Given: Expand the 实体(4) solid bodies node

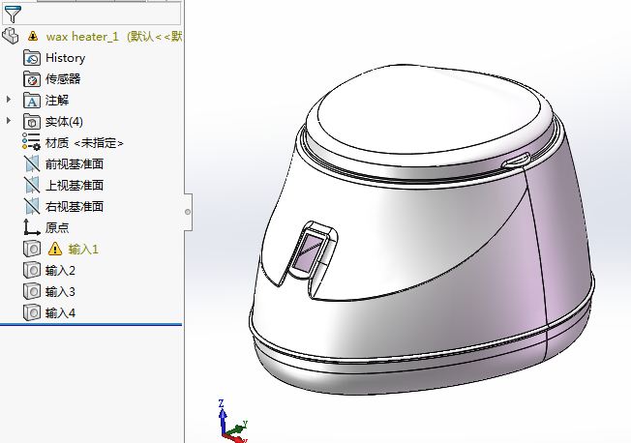Looking at the screenshot, I should [x=9, y=121].
